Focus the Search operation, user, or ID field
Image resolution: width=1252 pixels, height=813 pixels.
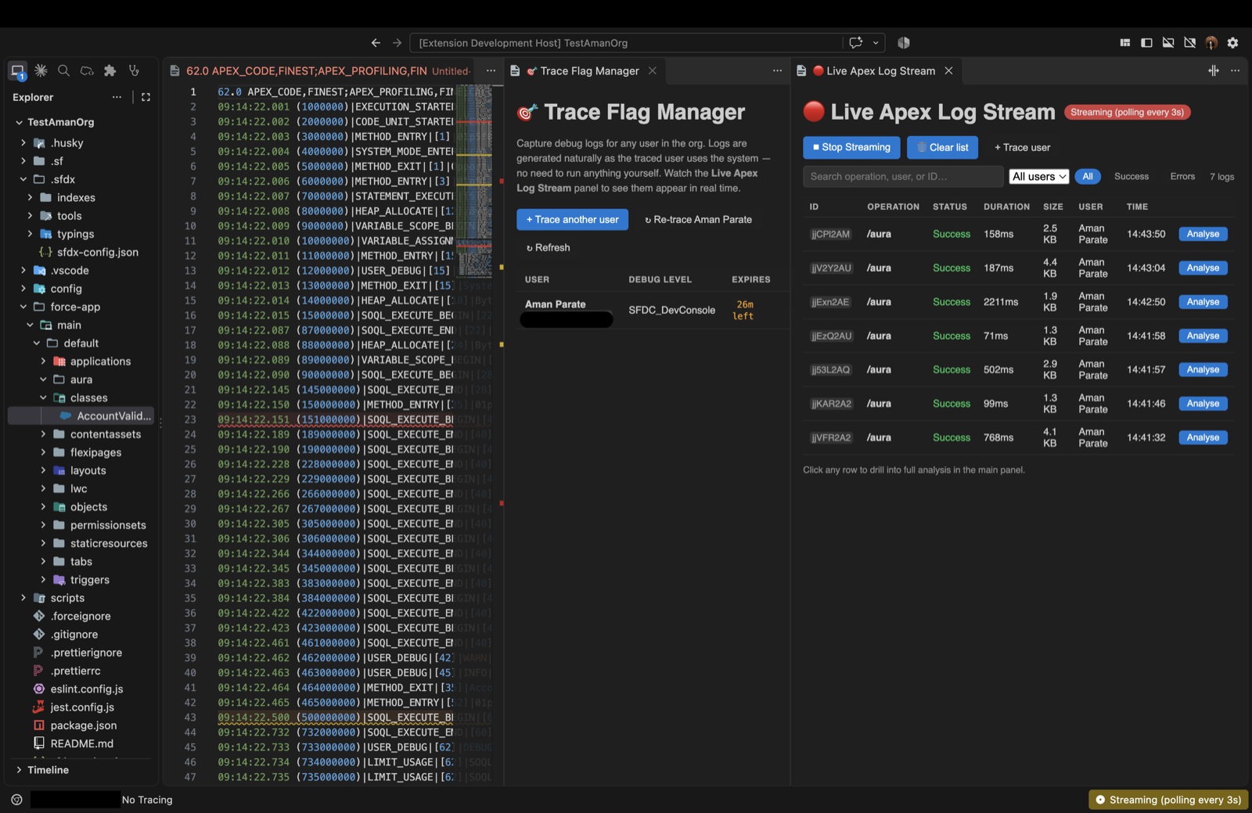pyautogui.click(x=903, y=177)
